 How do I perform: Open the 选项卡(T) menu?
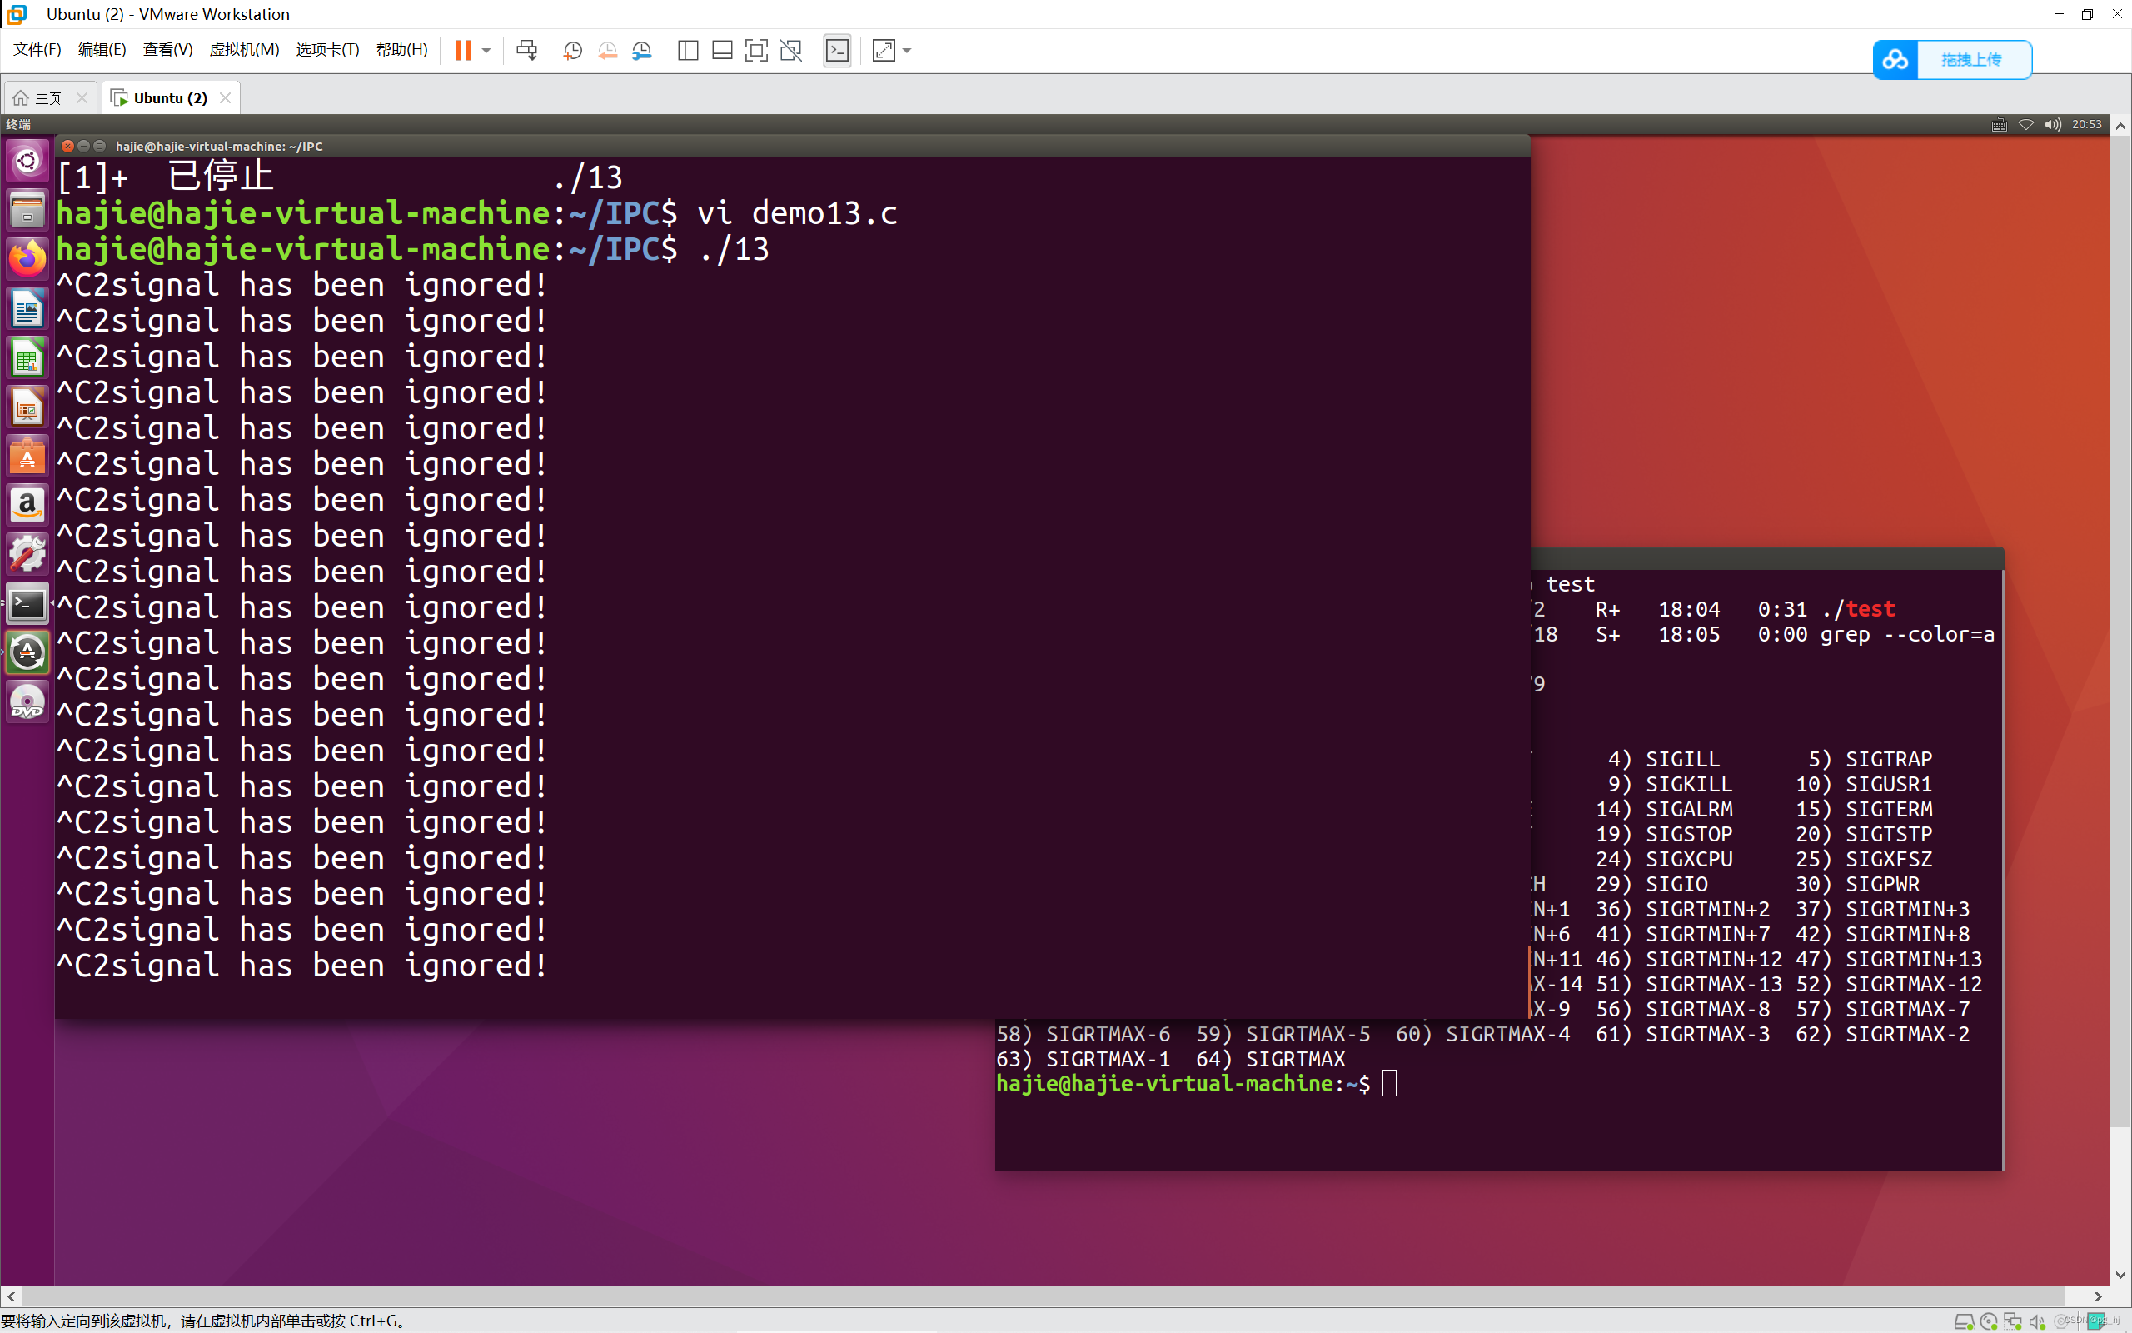click(x=328, y=50)
